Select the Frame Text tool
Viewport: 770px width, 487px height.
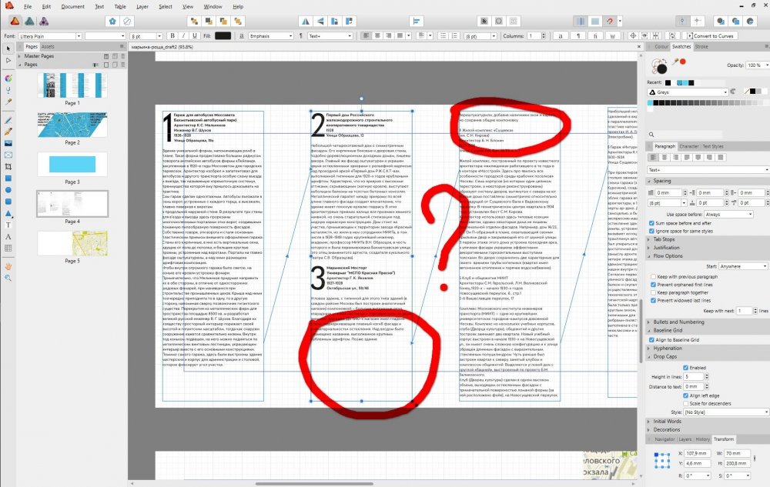pyautogui.click(x=8, y=225)
